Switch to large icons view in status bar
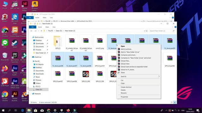 click(x=175, y=102)
